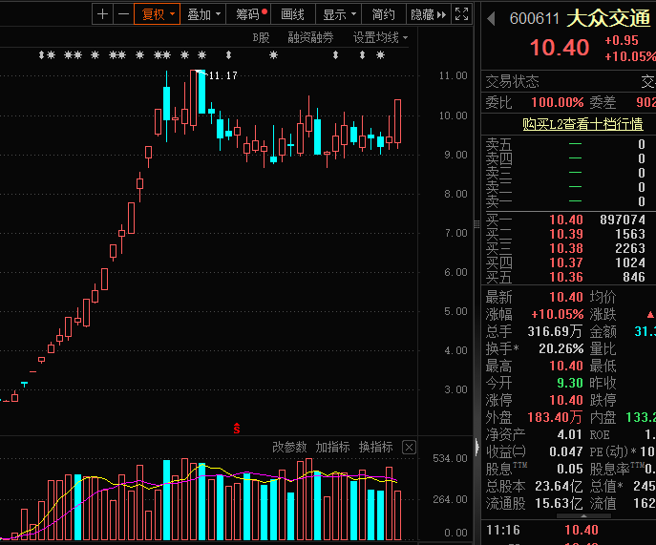This screenshot has width=656, height=545.
Task: Click the 交易状态 row label
Action: pyautogui.click(x=512, y=81)
